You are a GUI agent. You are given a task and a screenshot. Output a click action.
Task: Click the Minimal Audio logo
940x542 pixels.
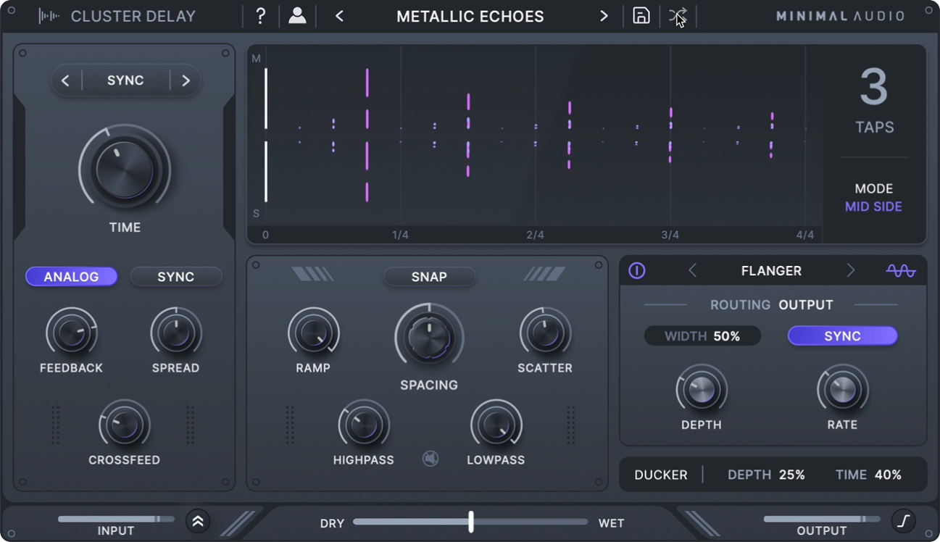pos(840,16)
